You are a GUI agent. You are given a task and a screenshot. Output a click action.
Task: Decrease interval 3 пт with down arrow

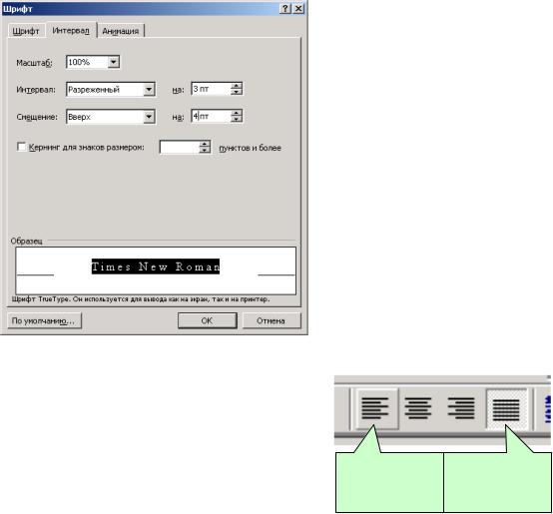(x=237, y=92)
